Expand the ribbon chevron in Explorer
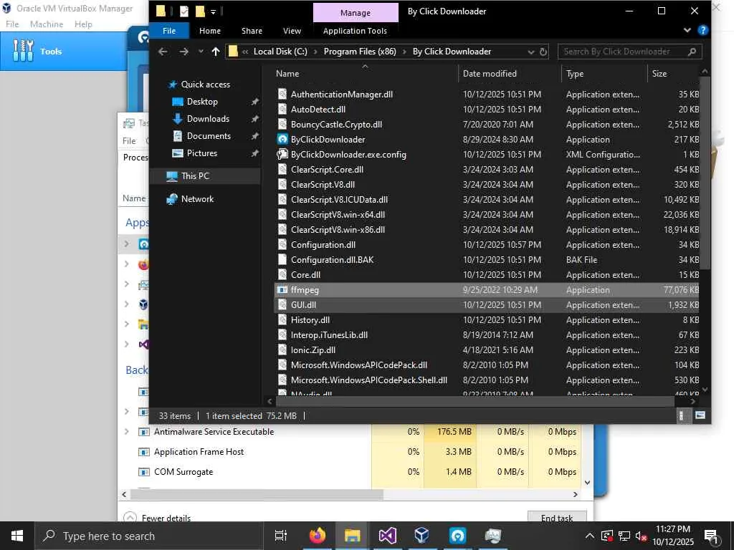The height and width of the screenshot is (550, 734). tap(687, 30)
